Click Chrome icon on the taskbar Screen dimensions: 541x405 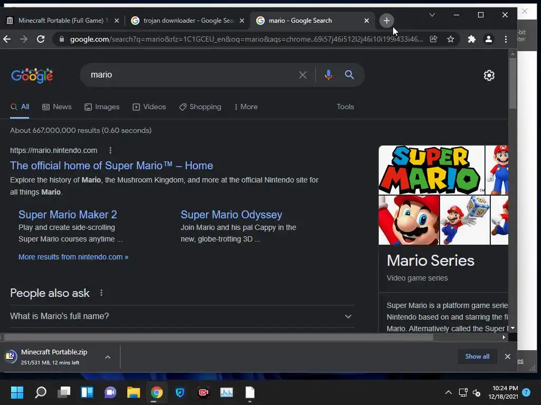coord(156,392)
